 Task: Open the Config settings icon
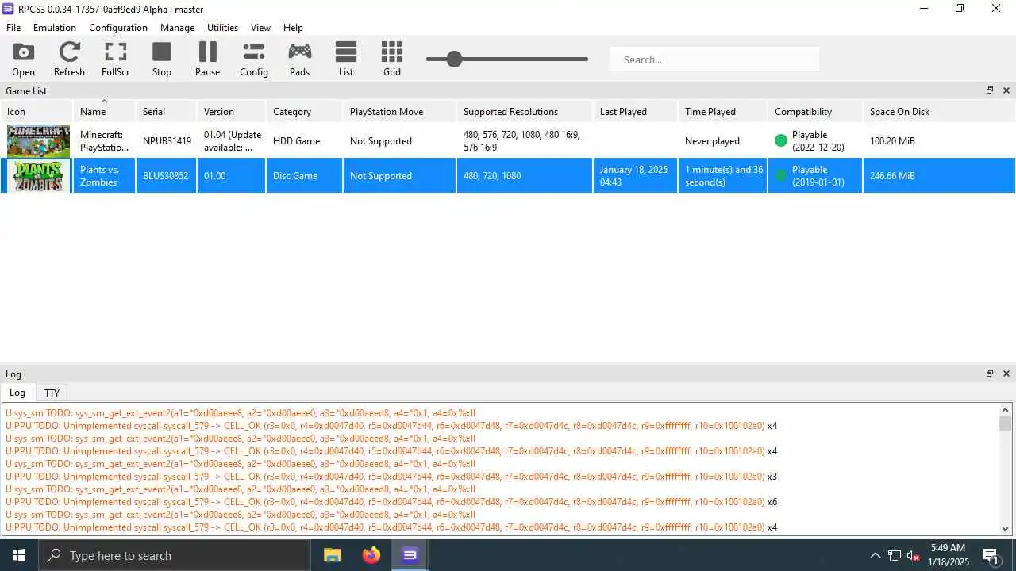pyautogui.click(x=253, y=59)
